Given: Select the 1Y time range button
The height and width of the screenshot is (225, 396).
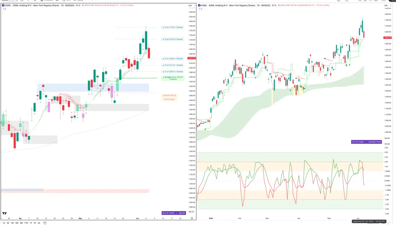Looking at the screenshot, I should click(31, 223).
